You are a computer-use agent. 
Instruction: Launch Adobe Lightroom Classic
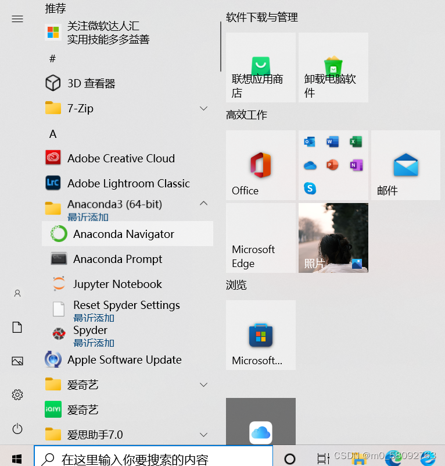tap(127, 183)
